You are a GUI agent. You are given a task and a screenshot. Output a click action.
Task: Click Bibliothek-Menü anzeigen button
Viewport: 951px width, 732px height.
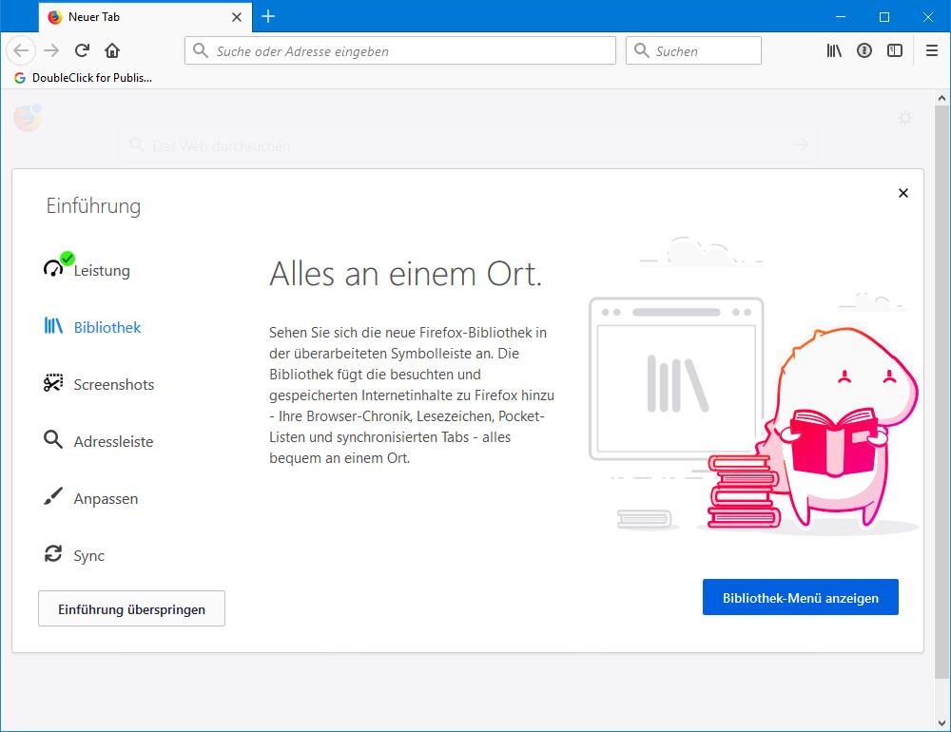coord(801,597)
